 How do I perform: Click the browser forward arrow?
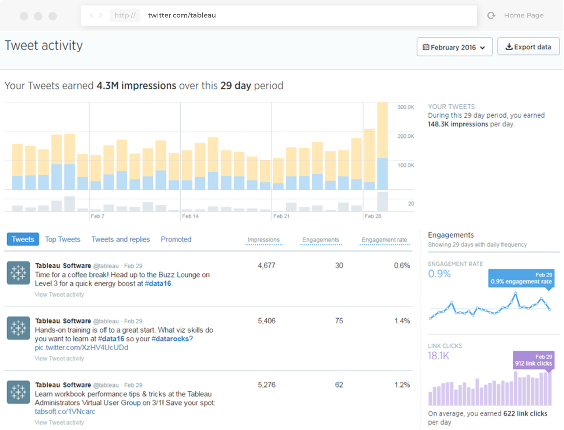pos(100,15)
